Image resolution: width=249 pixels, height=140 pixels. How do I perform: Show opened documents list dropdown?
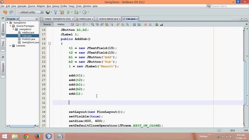(242, 19)
